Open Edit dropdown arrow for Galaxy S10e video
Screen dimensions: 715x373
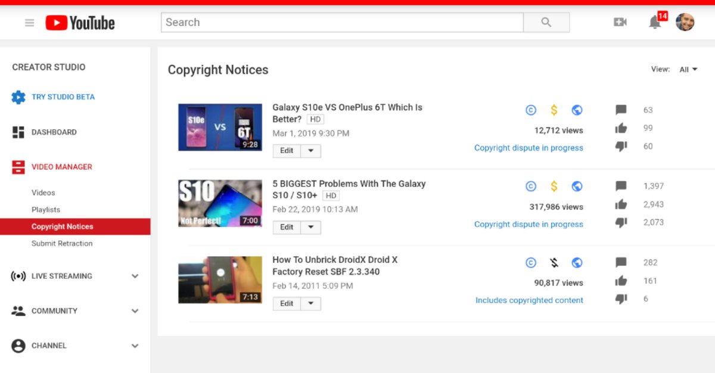[x=311, y=151]
